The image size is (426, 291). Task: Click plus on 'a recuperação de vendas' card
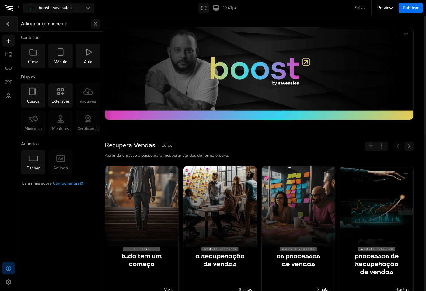coord(249,174)
